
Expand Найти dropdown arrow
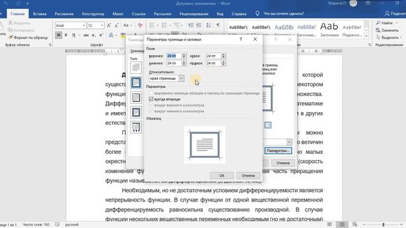397,23
